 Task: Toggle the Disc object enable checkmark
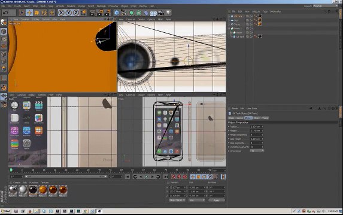click(x=252, y=20)
